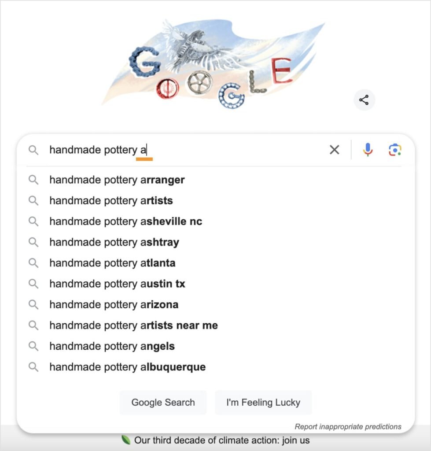The image size is (431, 451).
Task: Choose the 'handmade pottery atlanta' suggestion
Action: (x=113, y=263)
